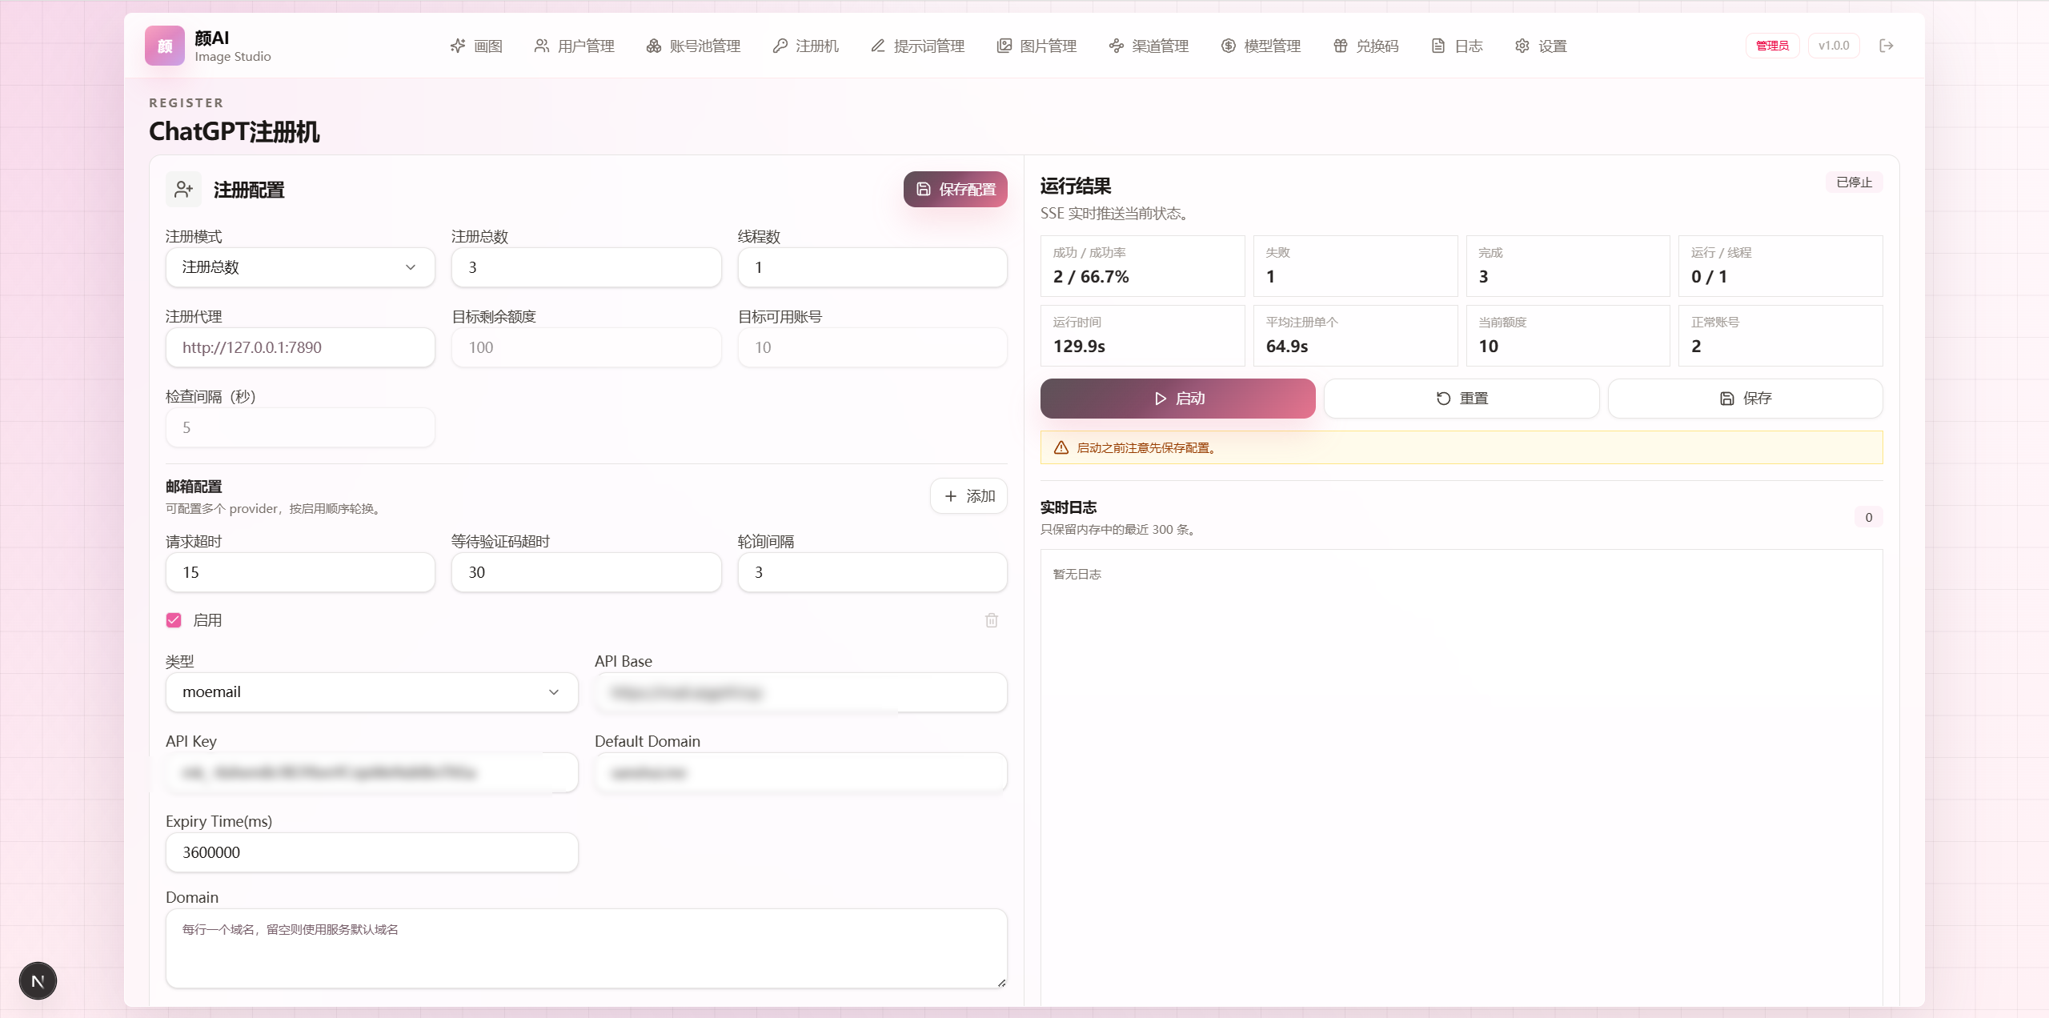Image resolution: width=2049 pixels, height=1018 pixels.
Task: Click the 实时日志 count badge
Action: 1869,517
